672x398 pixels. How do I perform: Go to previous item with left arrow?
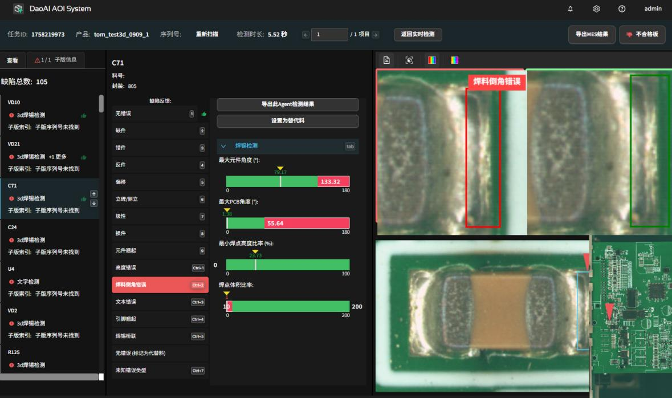coord(305,34)
